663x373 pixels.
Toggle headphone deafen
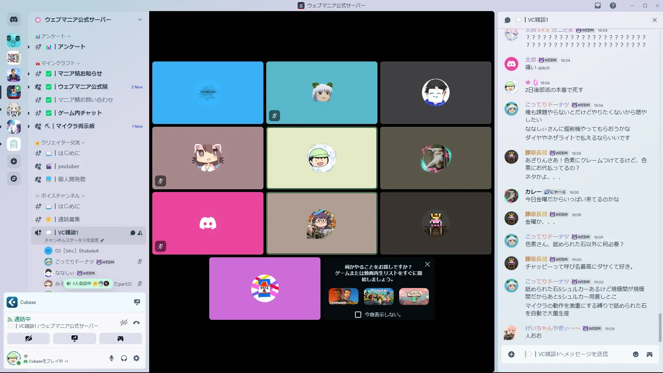tap(124, 358)
